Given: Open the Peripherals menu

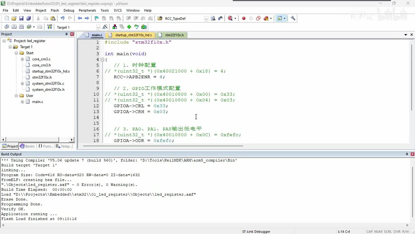Looking at the screenshot, I should 87,10.
